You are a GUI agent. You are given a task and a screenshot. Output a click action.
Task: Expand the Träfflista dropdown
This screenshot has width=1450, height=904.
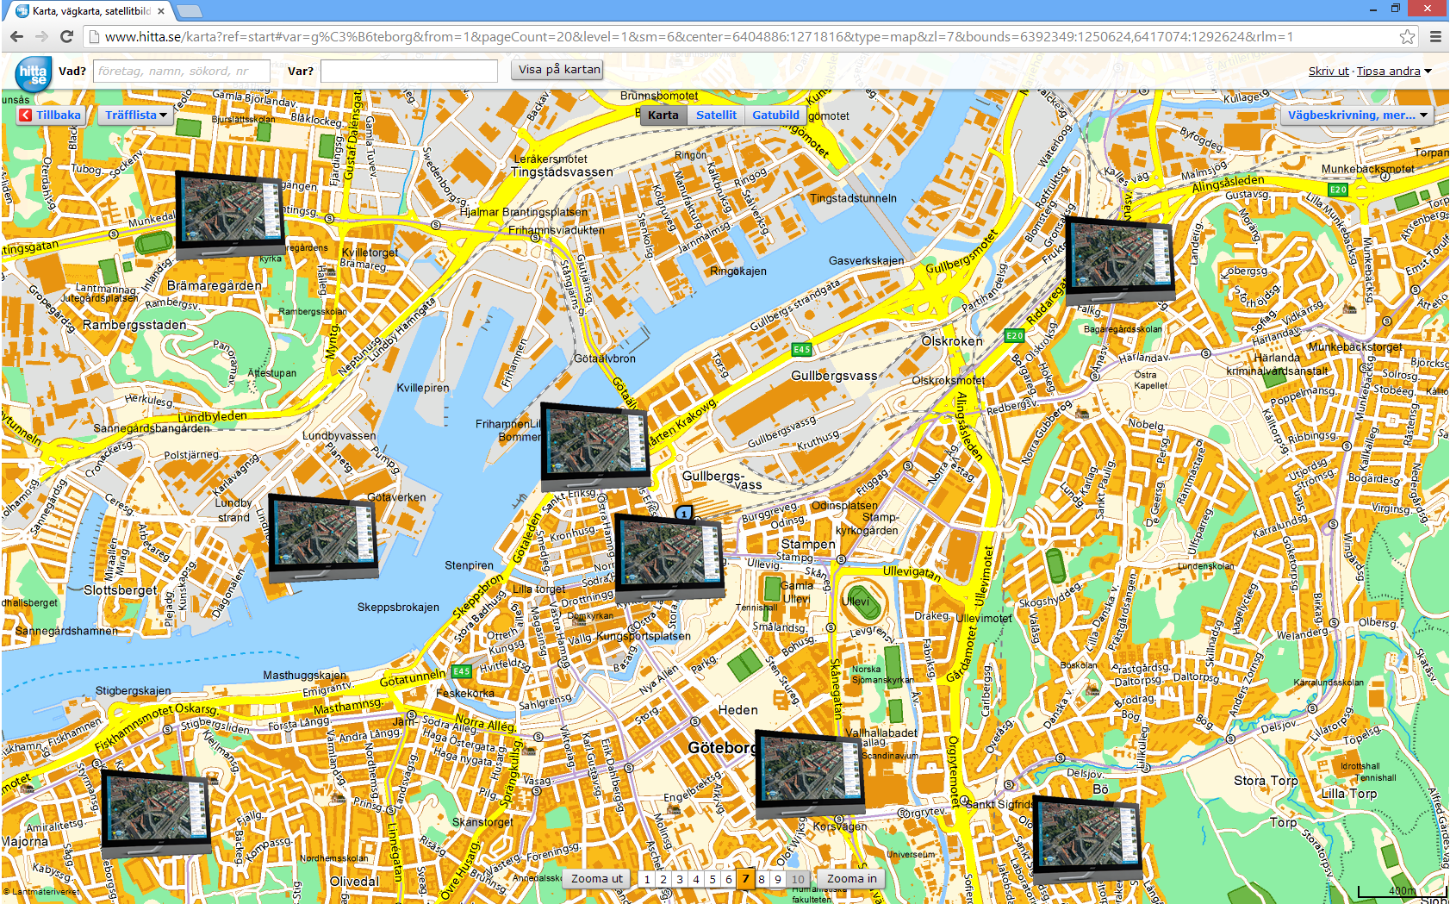[136, 115]
